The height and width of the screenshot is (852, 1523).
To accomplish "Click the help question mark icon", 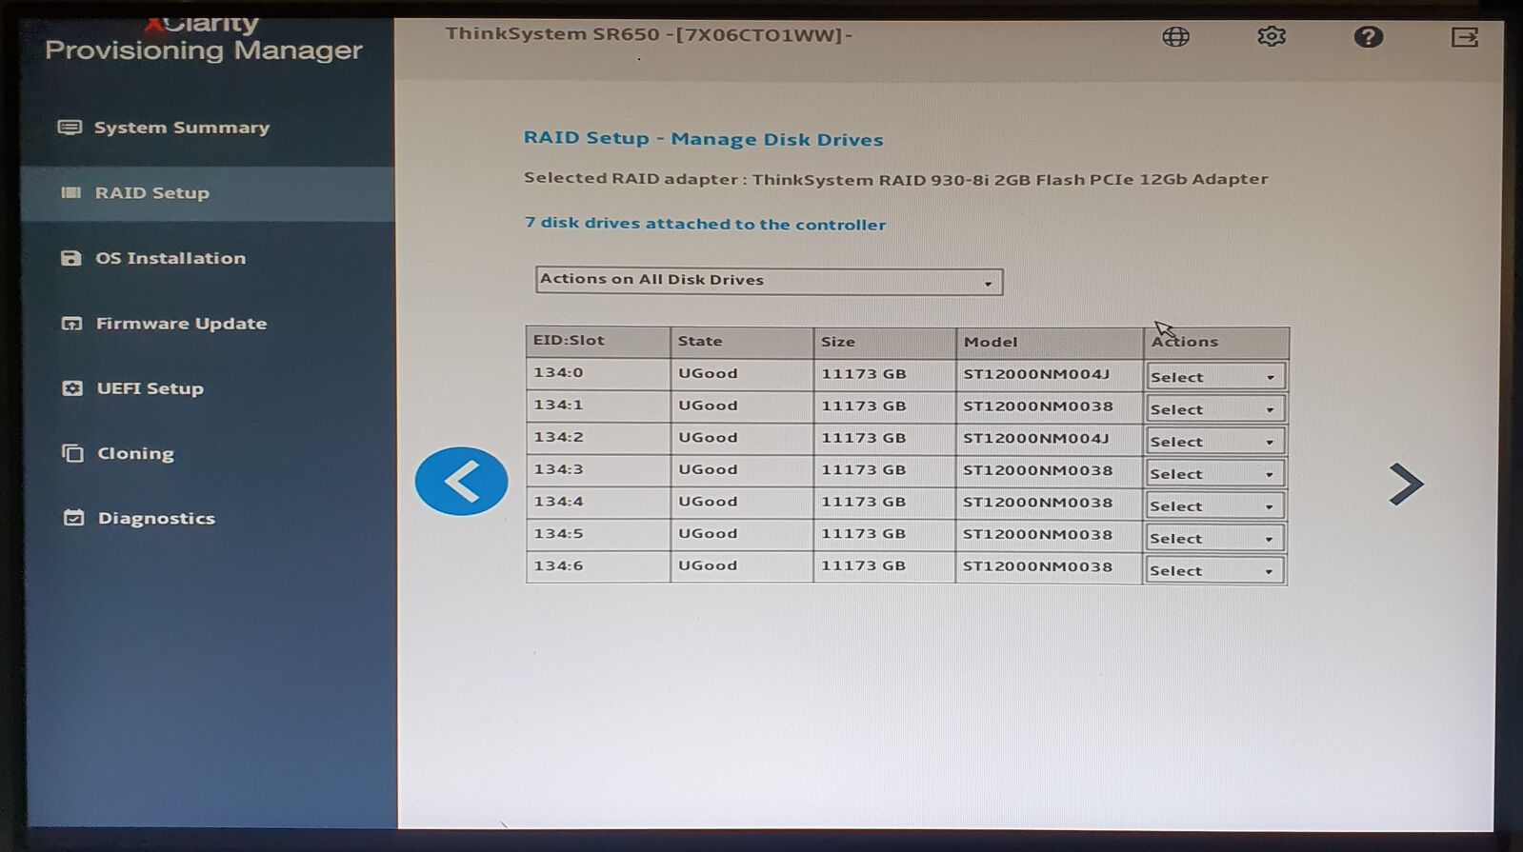I will 1368,37.
